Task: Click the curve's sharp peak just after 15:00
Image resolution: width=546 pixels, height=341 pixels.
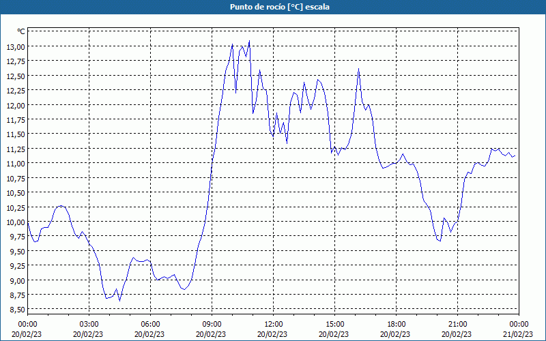Action: [358, 69]
